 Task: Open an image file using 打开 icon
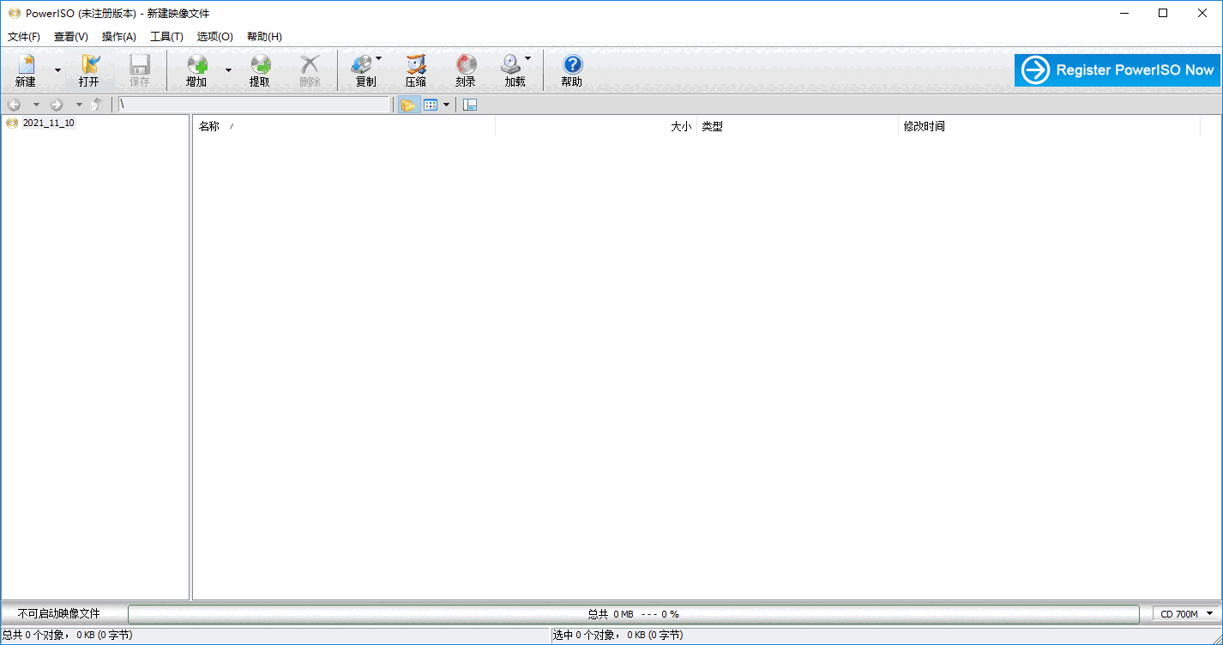pos(90,69)
